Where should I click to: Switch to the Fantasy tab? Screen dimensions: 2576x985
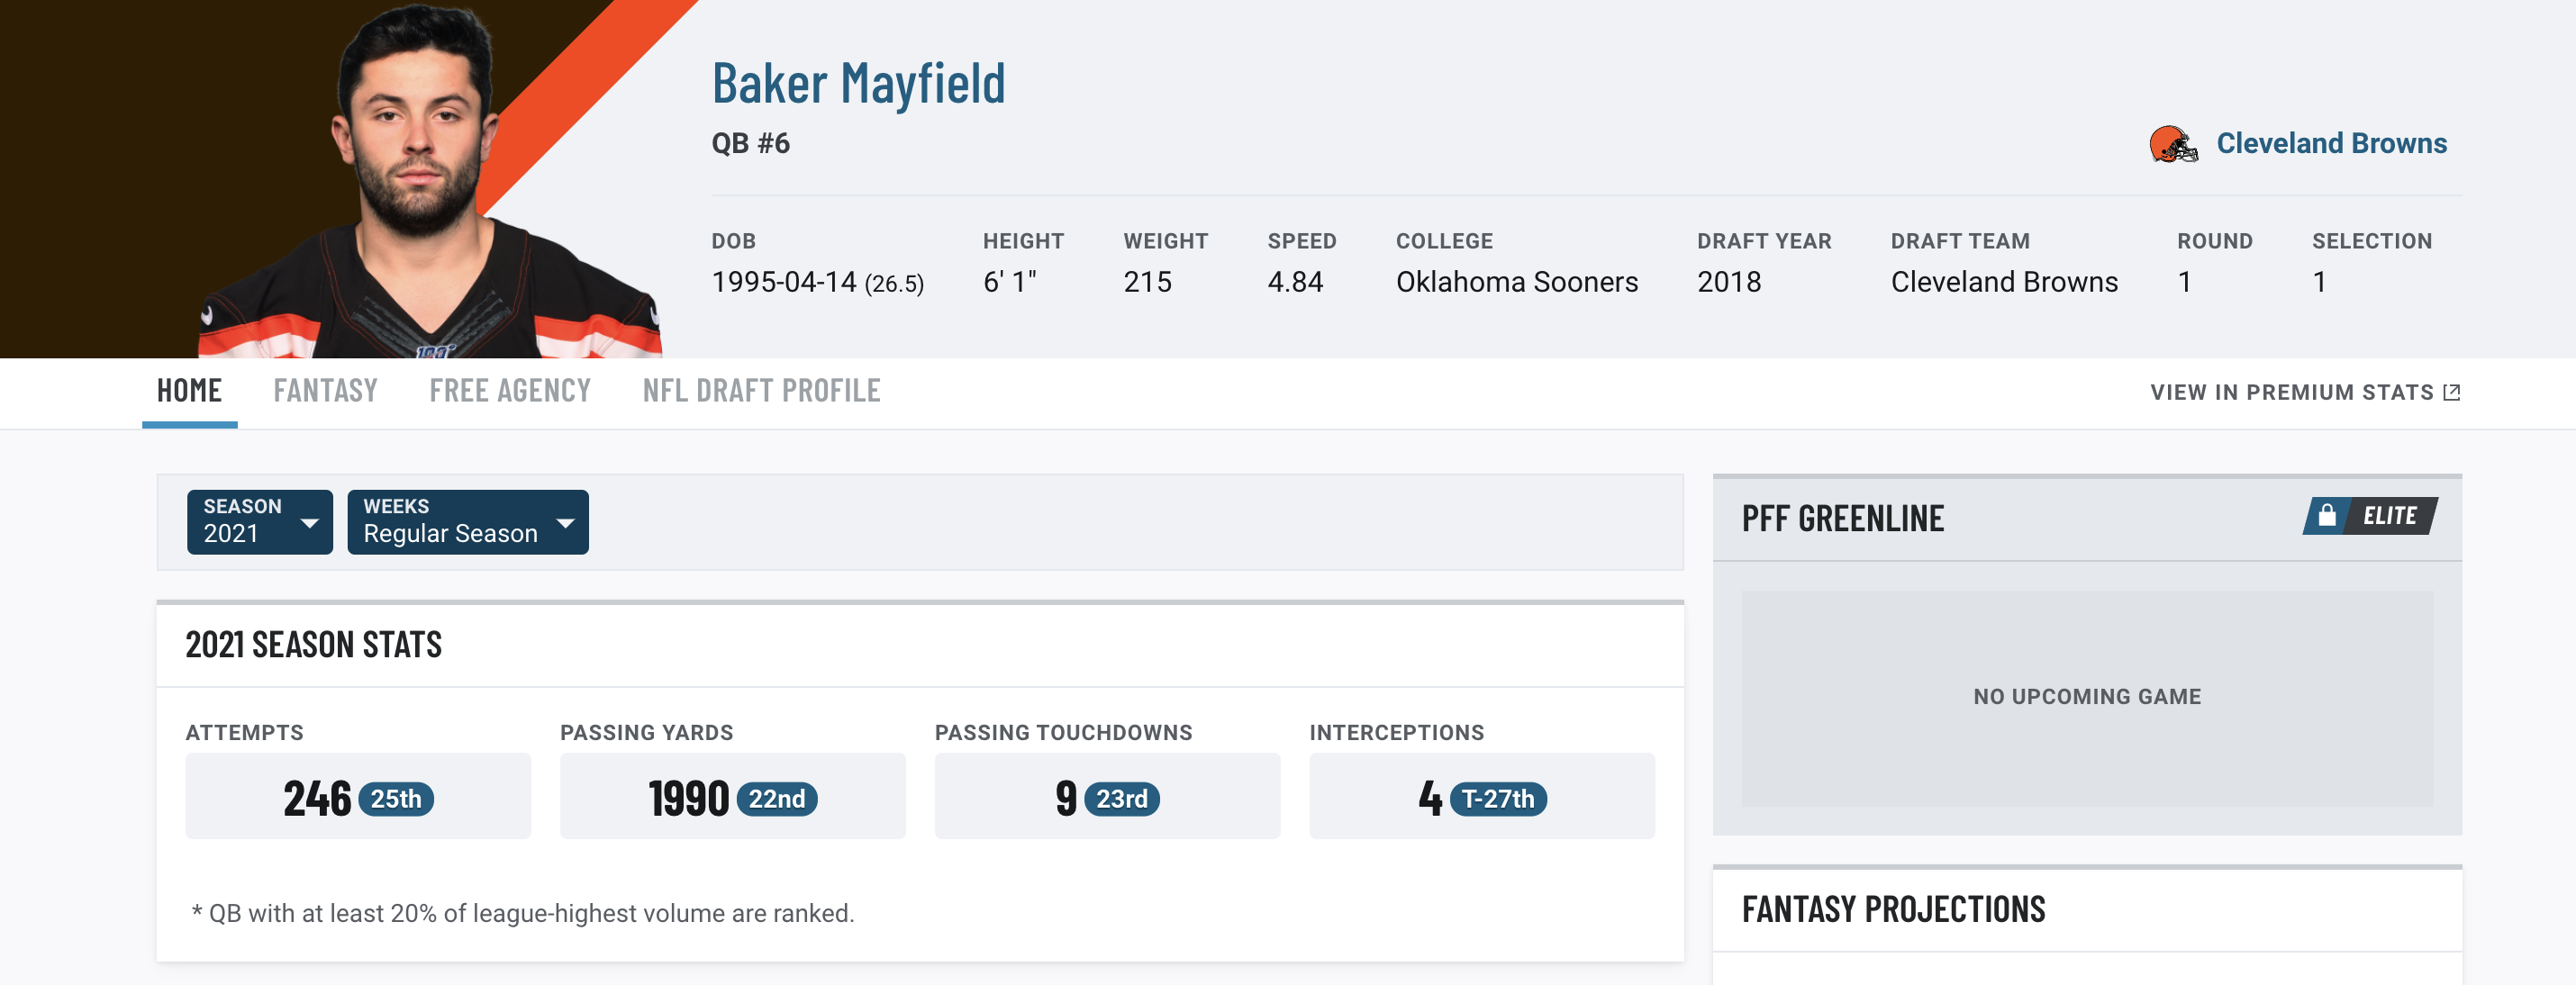[x=325, y=390]
